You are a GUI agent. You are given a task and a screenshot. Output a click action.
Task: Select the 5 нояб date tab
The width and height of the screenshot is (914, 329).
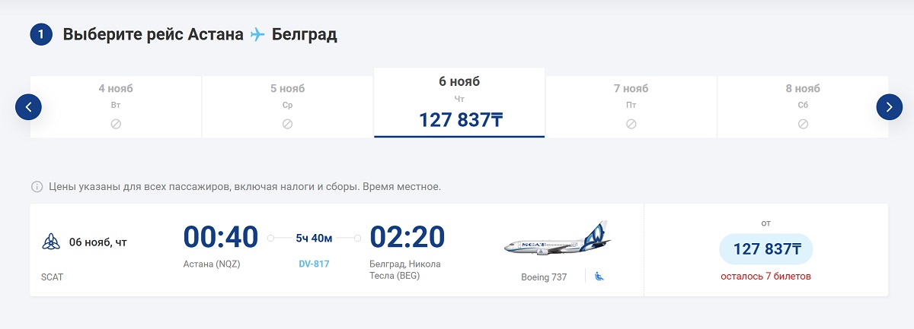click(x=287, y=105)
